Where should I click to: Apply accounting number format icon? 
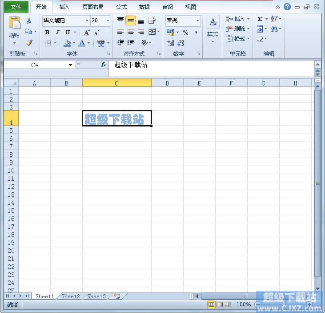pos(171,33)
